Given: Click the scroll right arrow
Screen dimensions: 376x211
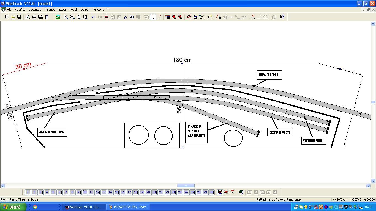Looking at the screenshot, I should pyautogui.click(x=369, y=186).
